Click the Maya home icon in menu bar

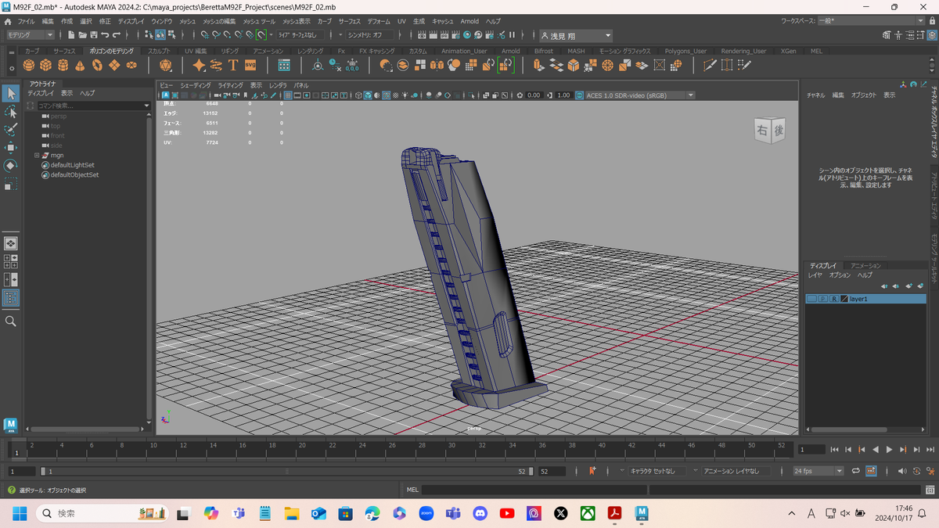click(8, 21)
